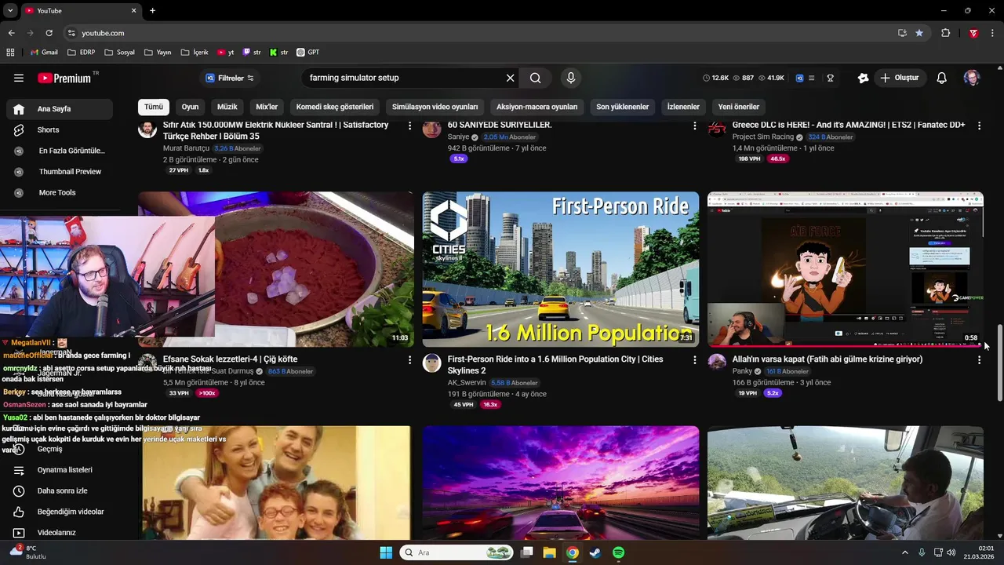Select the Mix'ler chip
Viewport: 1004px width, 565px height.
click(267, 107)
